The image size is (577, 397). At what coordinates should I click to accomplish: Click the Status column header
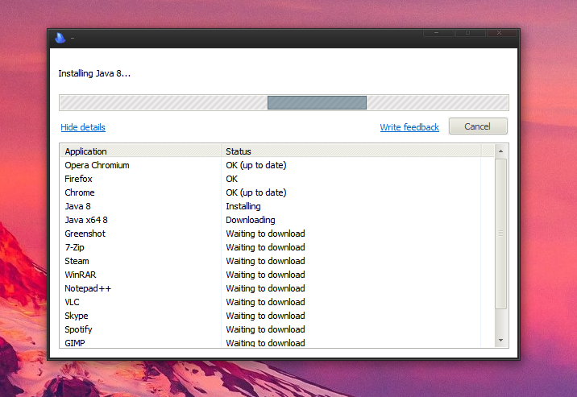point(351,151)
